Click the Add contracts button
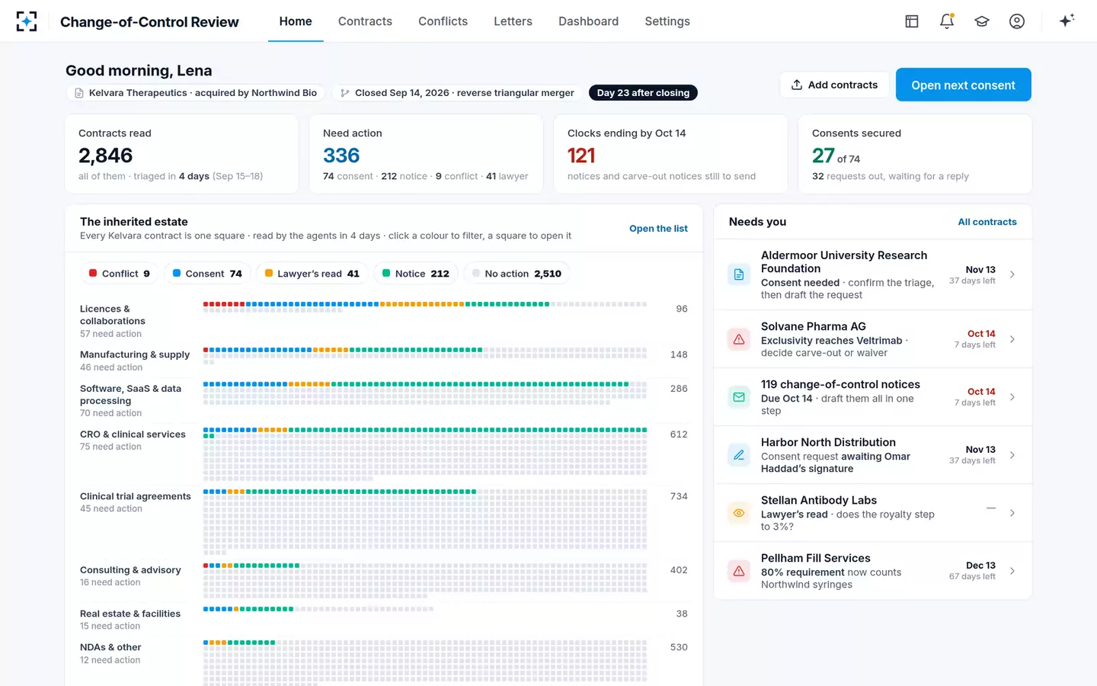The height and width of the screenshot is (686, 1097). click(834, 85)
